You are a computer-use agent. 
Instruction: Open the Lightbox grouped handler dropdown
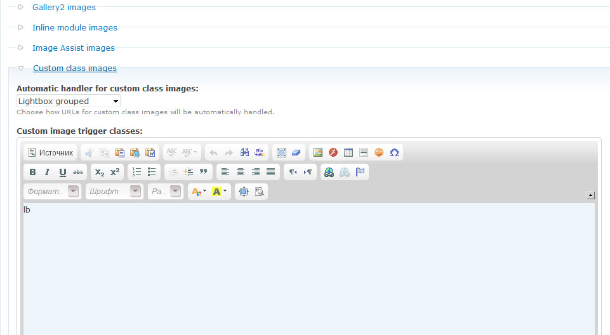[x=69, y=102]
